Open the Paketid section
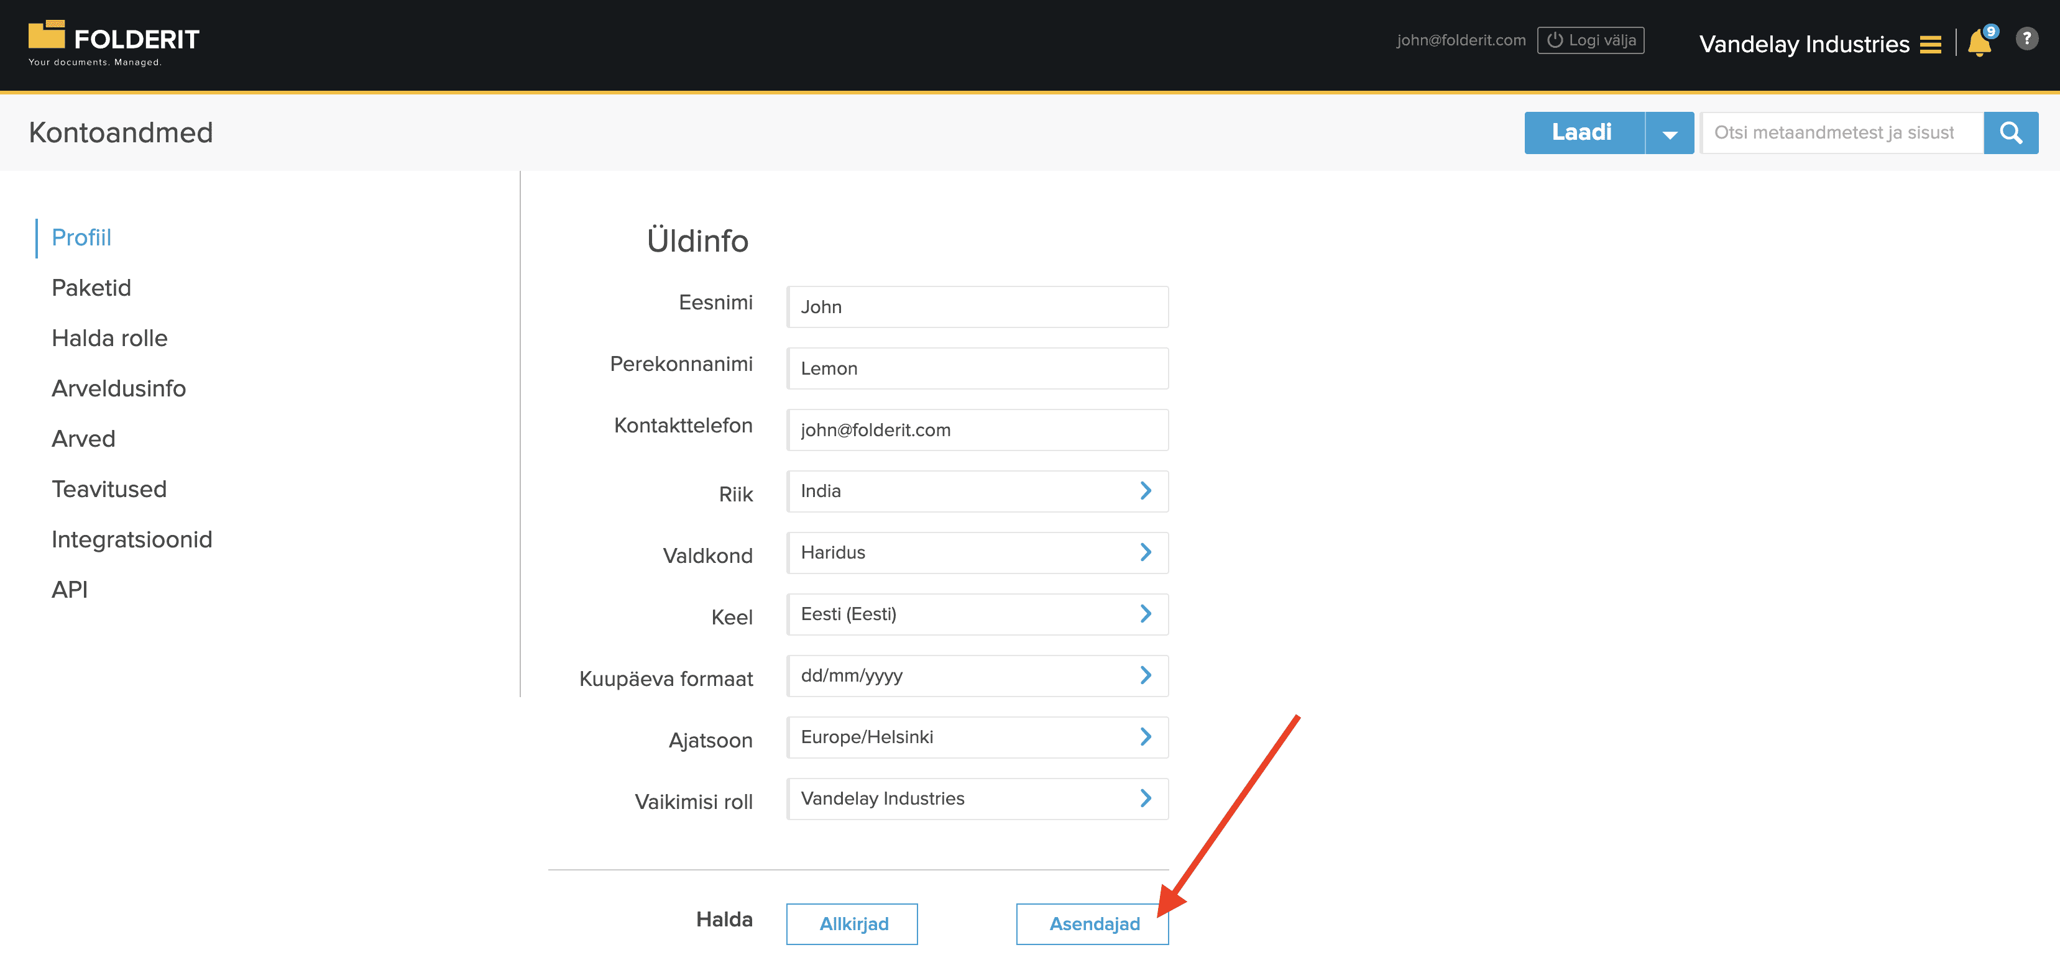Image resolution: width=2060 pixels, height=973 pixels. coord(91,288)
